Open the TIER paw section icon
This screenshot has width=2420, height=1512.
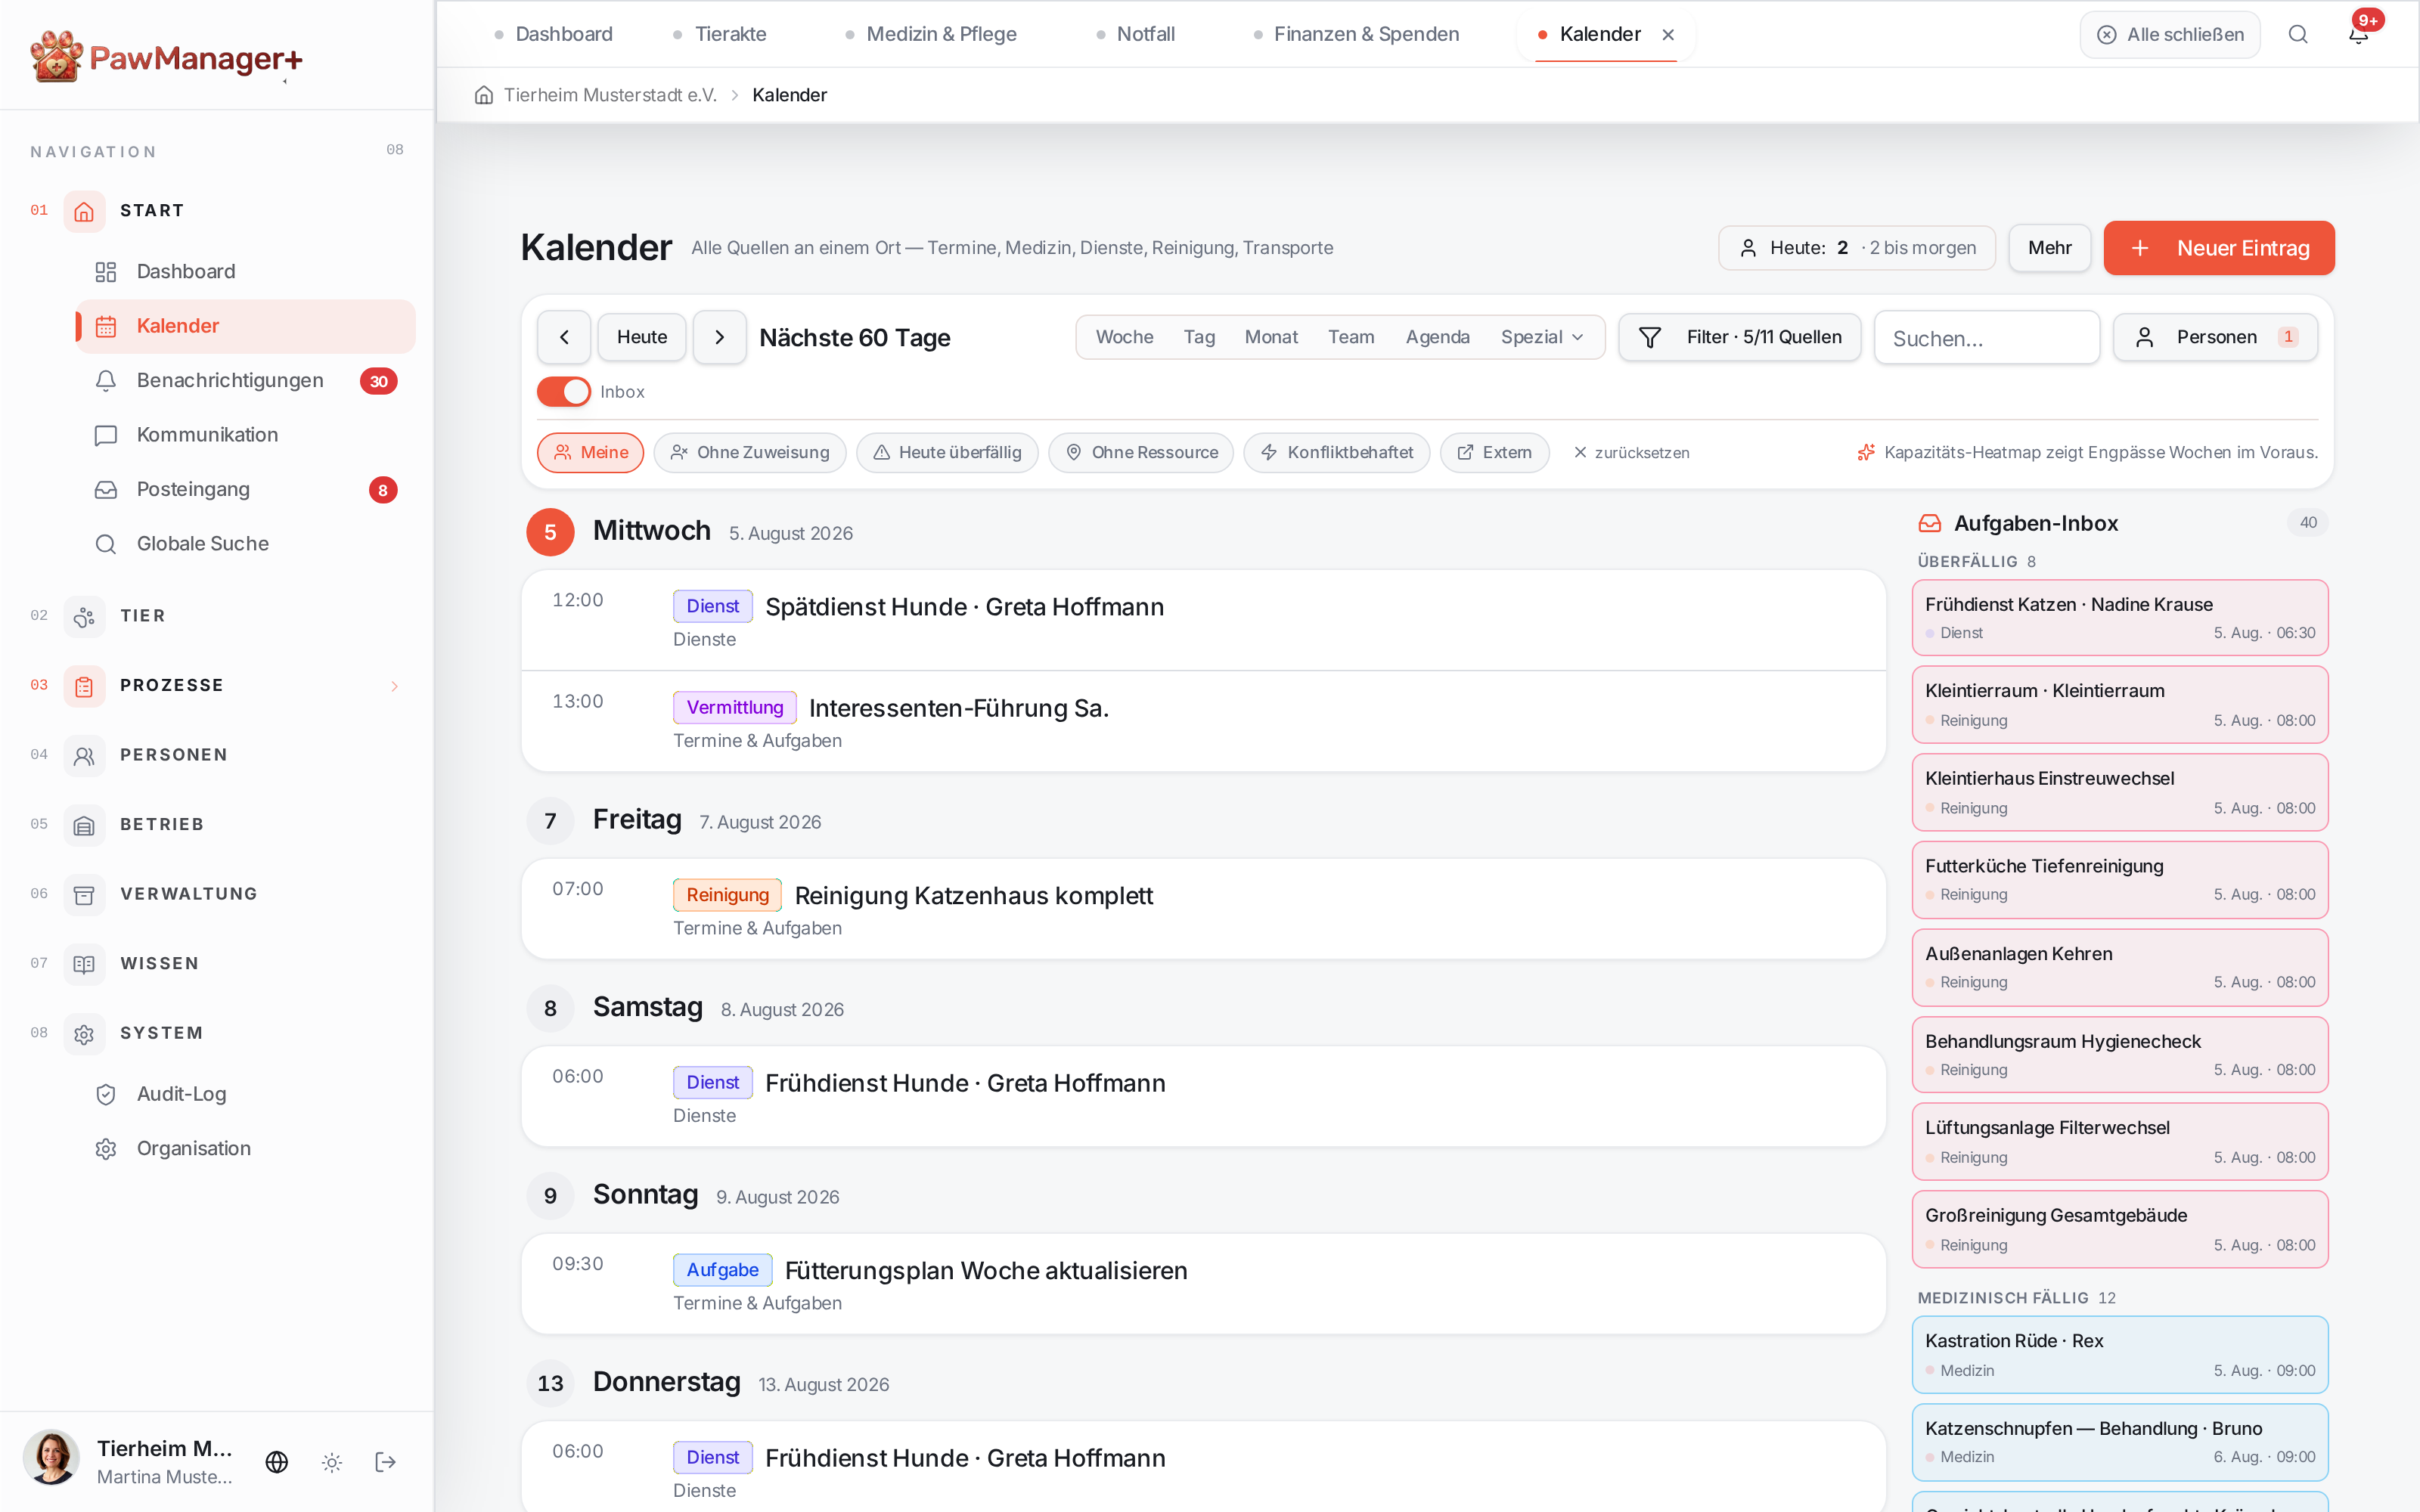pos(84,616)
